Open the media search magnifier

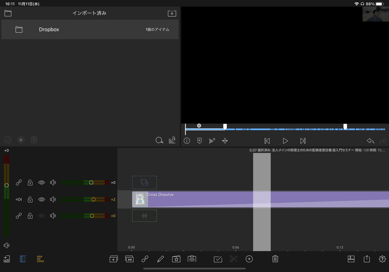[159, 140]
